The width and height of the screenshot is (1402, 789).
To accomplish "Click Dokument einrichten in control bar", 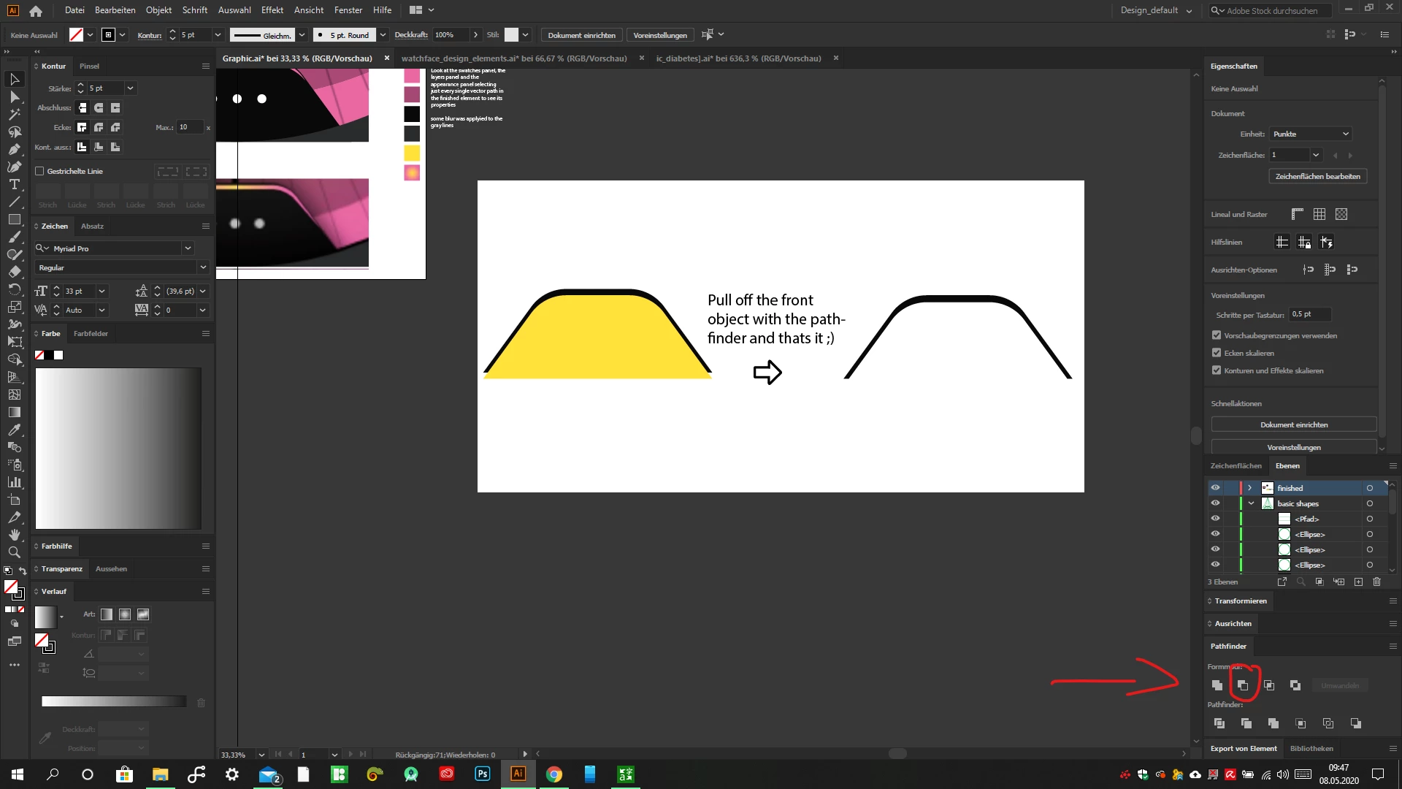I will 581,35.
